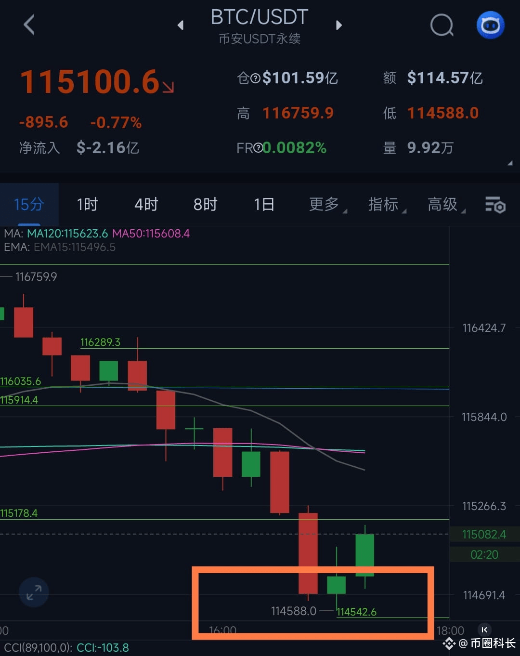
Task: Tap the BTC/USDT pair title
Action: 259,17
